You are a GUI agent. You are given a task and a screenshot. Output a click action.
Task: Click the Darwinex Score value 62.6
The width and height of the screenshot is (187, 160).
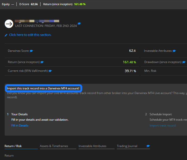132,51
